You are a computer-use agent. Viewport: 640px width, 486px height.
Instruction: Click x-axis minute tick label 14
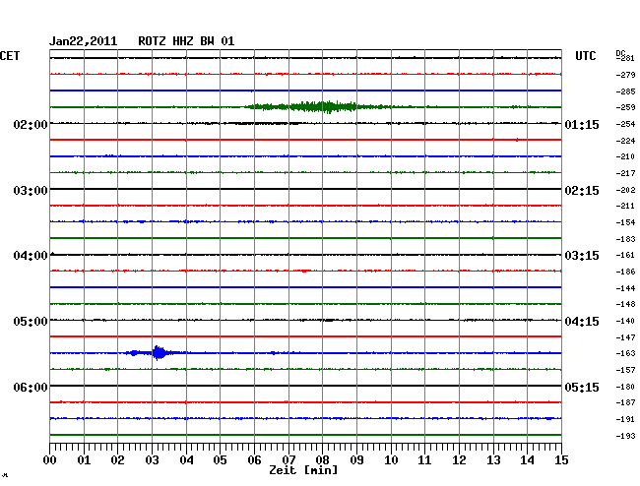pos(527,460)
